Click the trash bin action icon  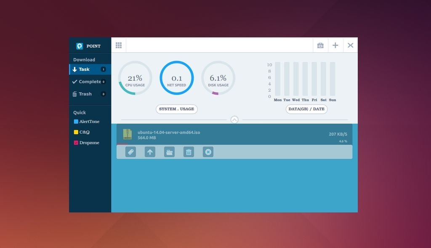coord(189,152)
